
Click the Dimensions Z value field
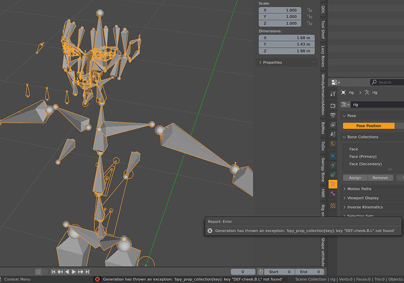pyautogui.click(x=286, y=51)
